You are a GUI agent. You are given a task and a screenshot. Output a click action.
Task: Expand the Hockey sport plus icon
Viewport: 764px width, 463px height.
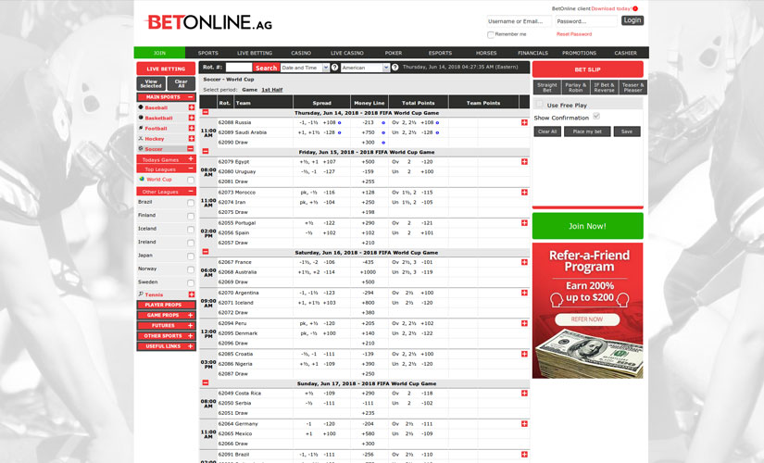pyautogui.click(x=191, y=138)
